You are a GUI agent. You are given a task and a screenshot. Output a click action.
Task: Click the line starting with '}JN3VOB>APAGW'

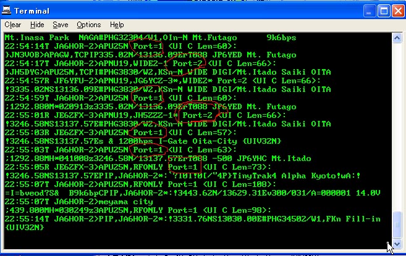tap(150, 55)
